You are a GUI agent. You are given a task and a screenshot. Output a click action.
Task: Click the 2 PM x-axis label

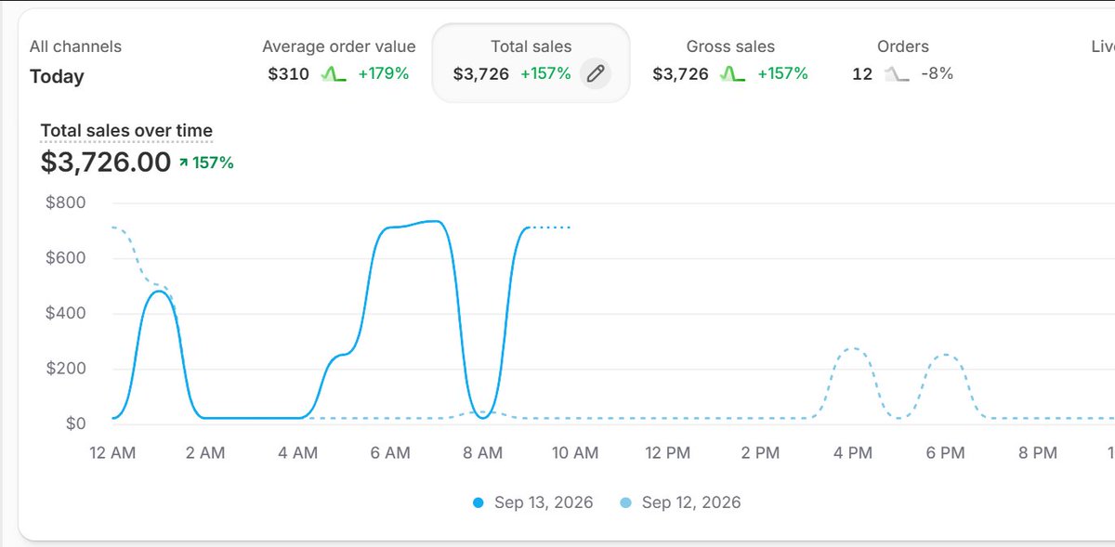point(760,453)
